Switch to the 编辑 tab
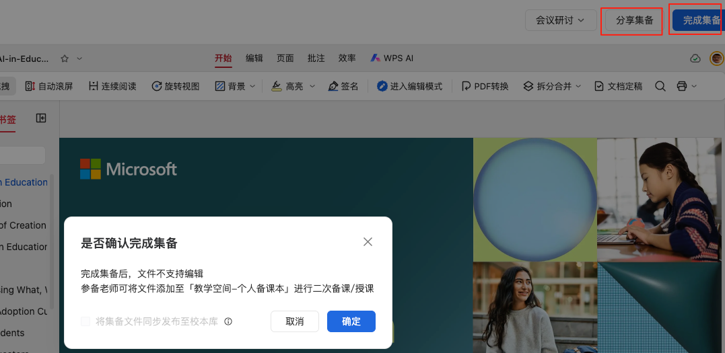 point(254,58)
